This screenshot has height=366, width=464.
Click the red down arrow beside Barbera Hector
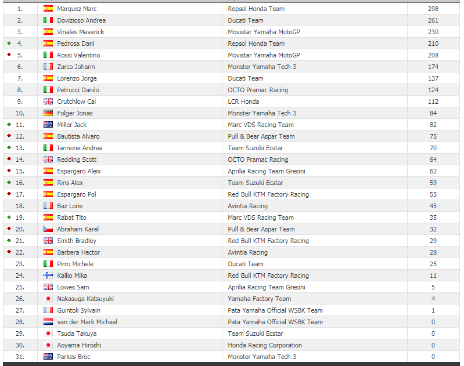pyautogui.click(x=9, y=252)
